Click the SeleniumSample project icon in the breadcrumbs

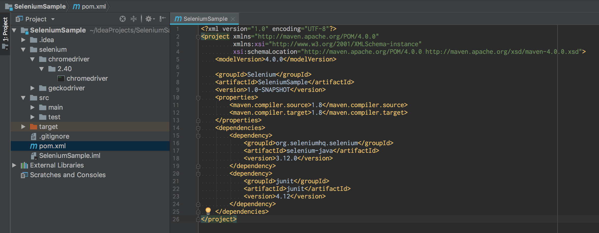[10, 6]
